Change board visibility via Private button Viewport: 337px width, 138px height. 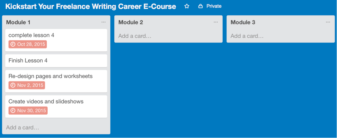[210, 6]
